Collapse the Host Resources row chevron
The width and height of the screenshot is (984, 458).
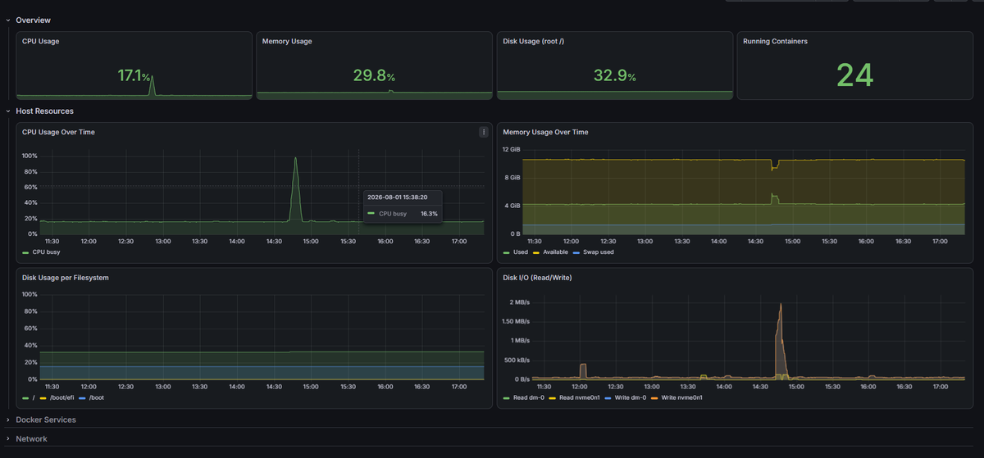coord(8,111)
